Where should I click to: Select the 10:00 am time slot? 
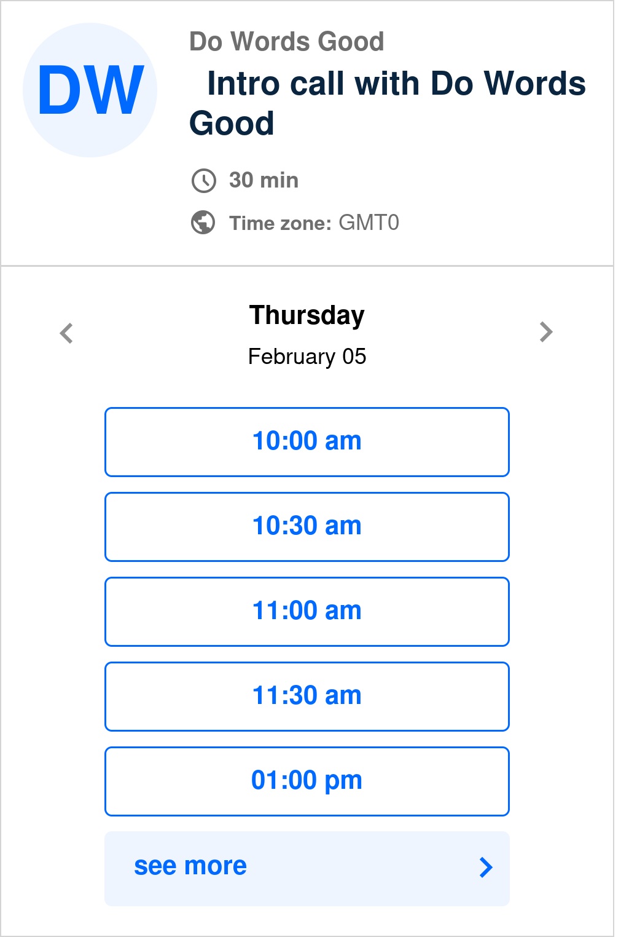[x=307, y=441]
